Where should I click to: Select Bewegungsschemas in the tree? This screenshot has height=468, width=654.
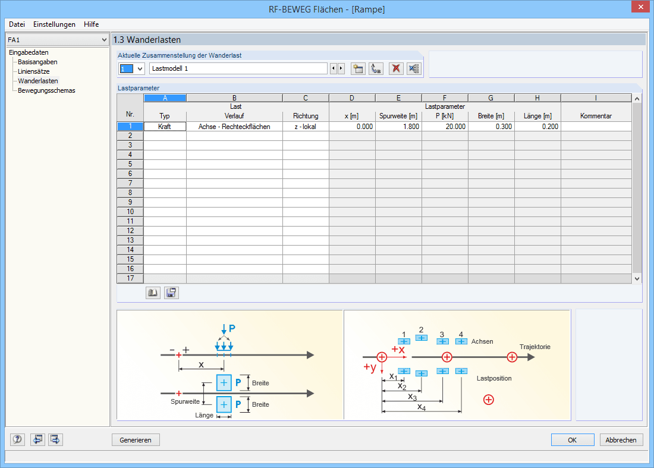point(46,90)
